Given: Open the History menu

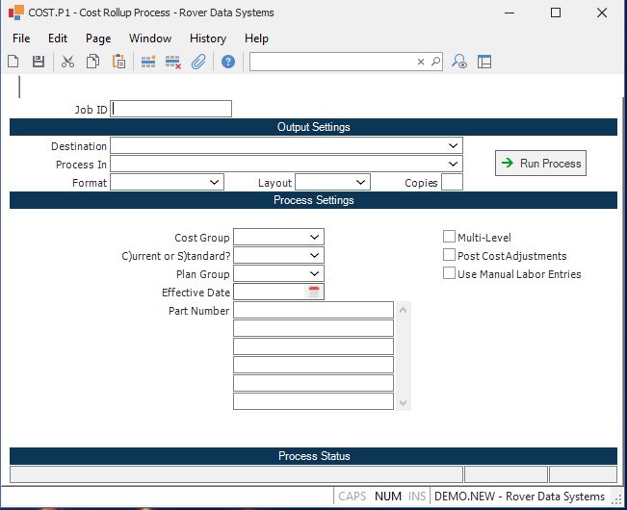Looking at the screenshot, I should 207,38.
